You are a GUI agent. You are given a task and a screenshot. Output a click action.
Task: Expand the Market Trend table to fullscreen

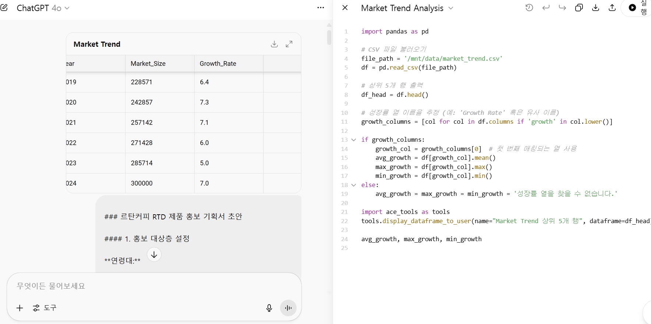tap(289, 44)
